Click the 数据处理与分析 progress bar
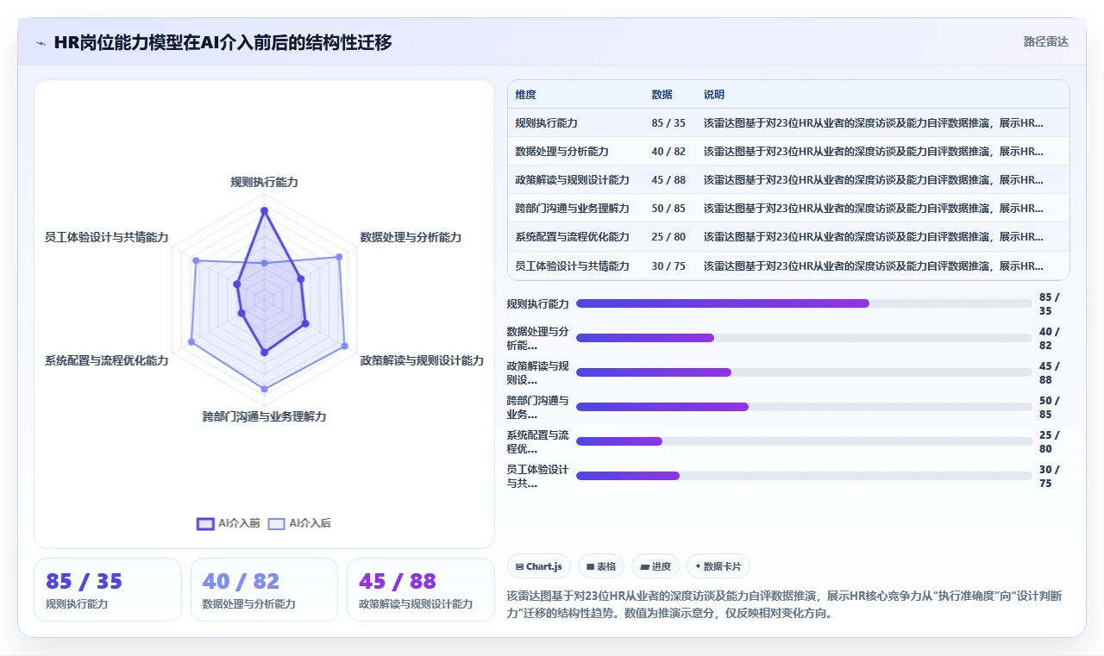 click(804, 338)
